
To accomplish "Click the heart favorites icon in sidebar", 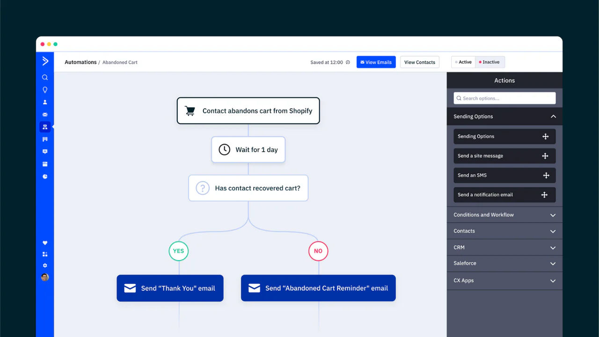I will pyautogui.click(x=45, y=243).
